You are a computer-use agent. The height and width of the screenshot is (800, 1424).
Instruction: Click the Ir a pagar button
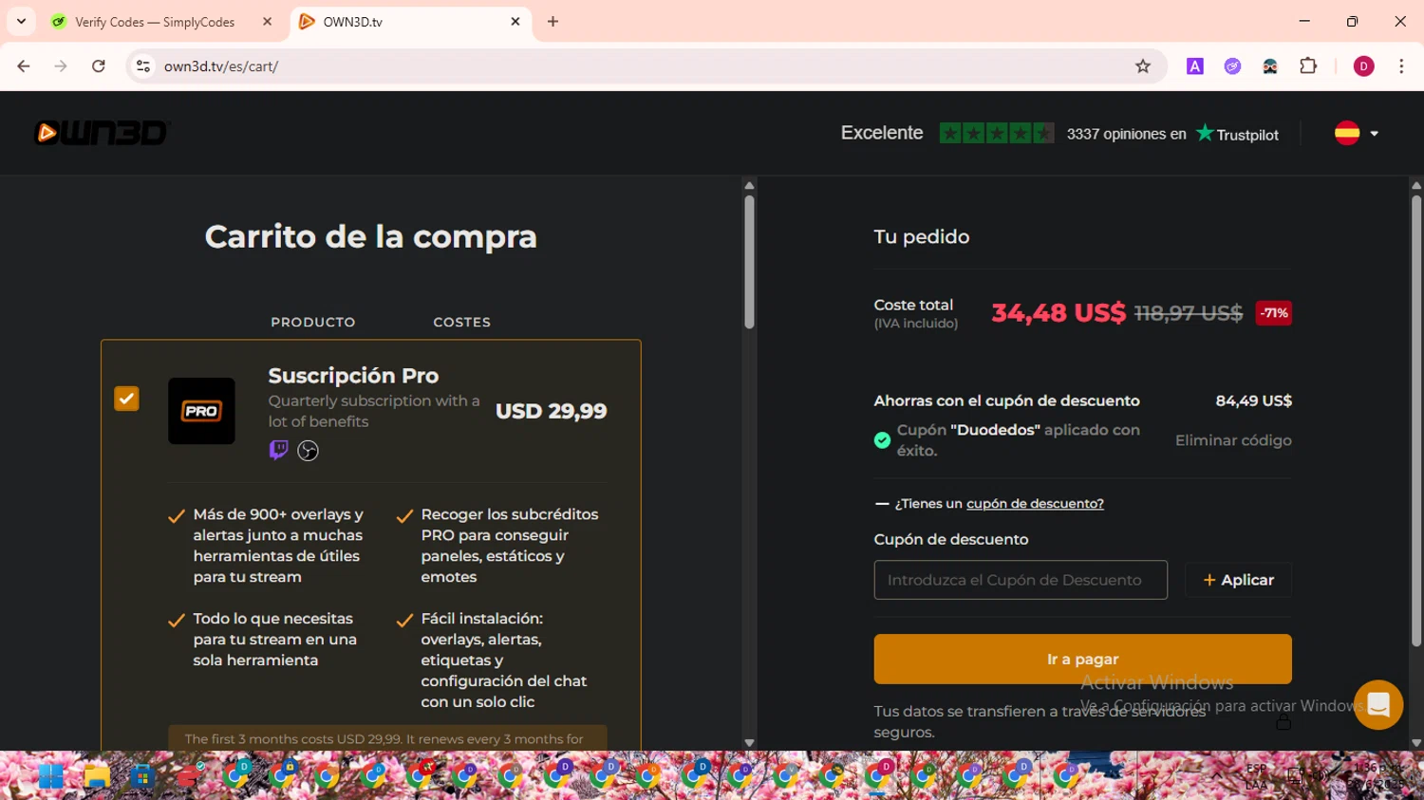click(1082, 659)
